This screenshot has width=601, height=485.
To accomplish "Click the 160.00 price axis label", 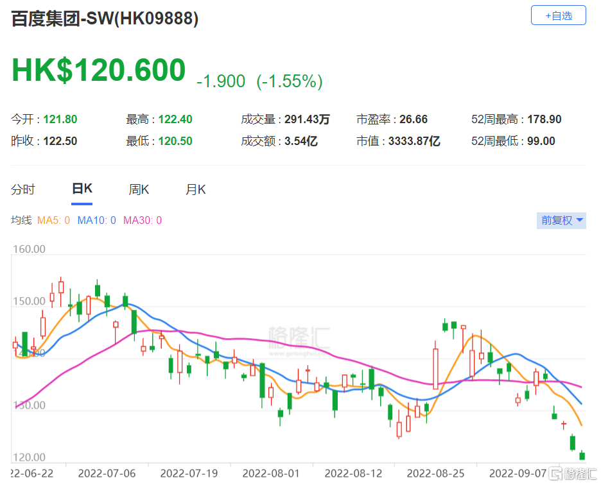I will 28,247.
